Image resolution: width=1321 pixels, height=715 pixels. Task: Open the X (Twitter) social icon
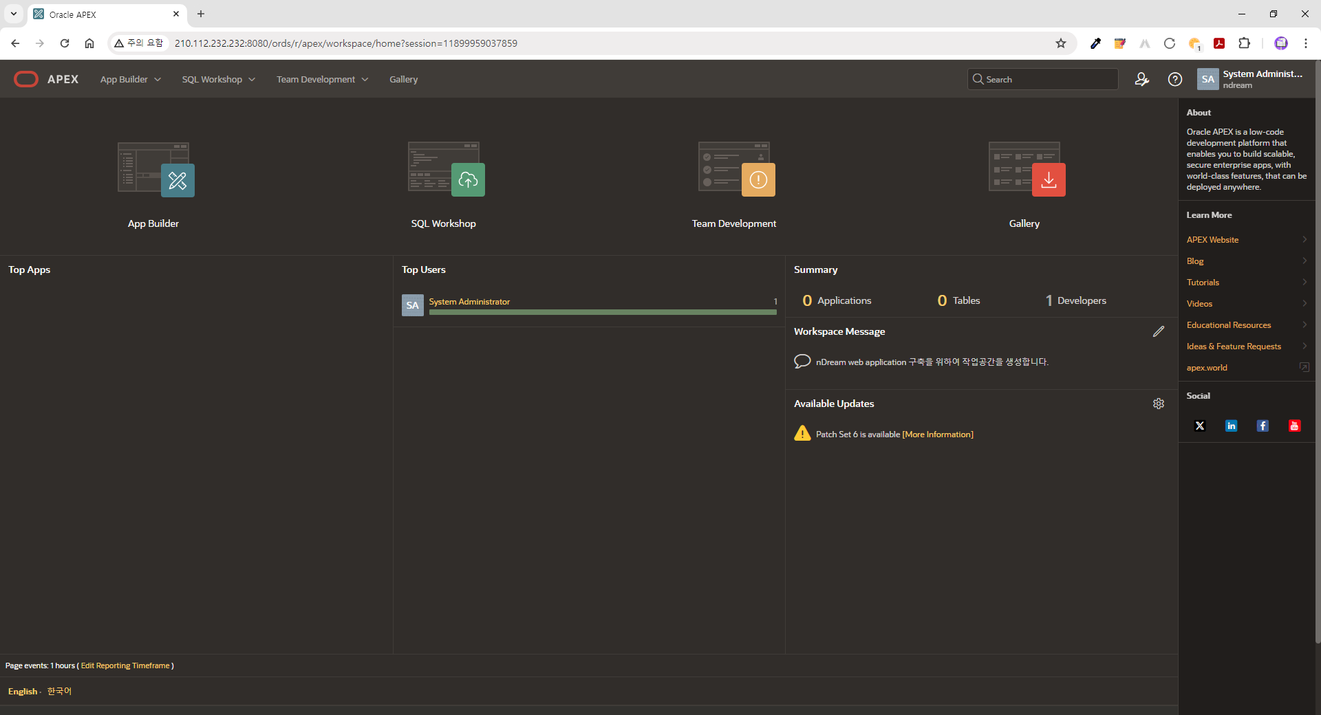1200,426
